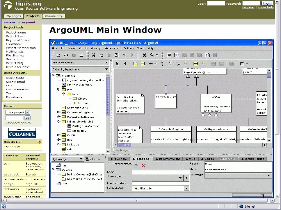Select the Association line tool
Viewport: 281px width, 210px height.
pyautogui.click(x=151, y=64)
